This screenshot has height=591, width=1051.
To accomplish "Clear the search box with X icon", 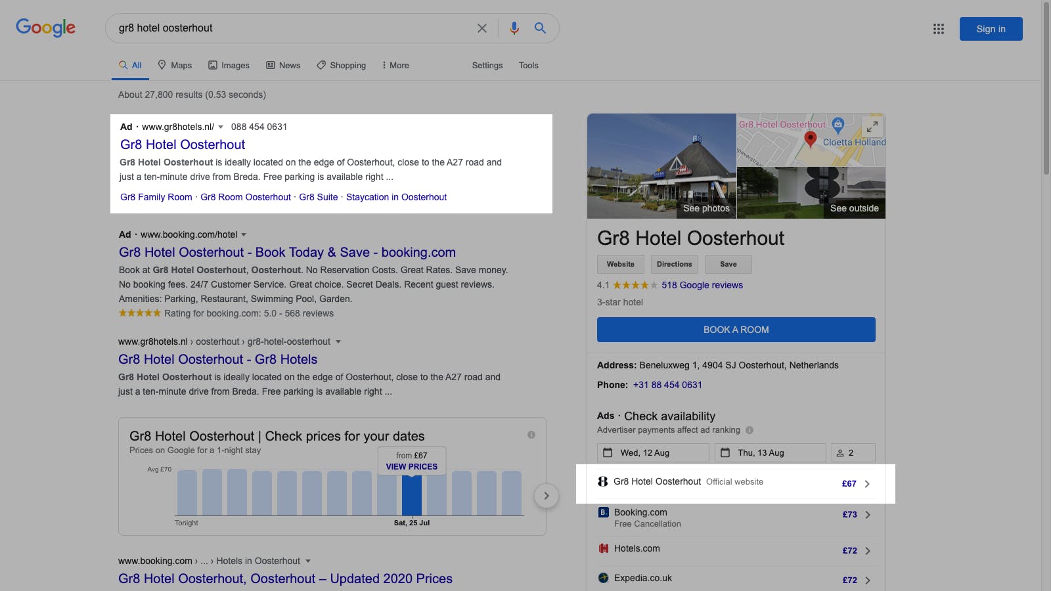I will [482, 28].
